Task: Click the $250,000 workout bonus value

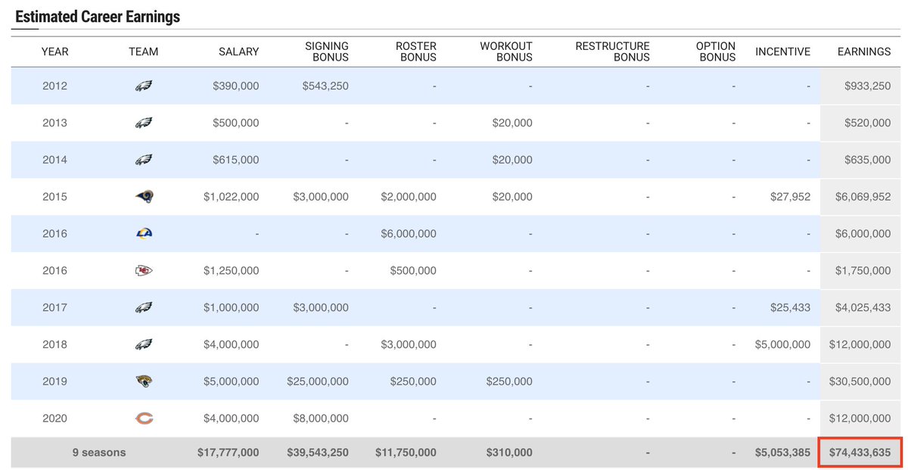Action: pos(509,381)
